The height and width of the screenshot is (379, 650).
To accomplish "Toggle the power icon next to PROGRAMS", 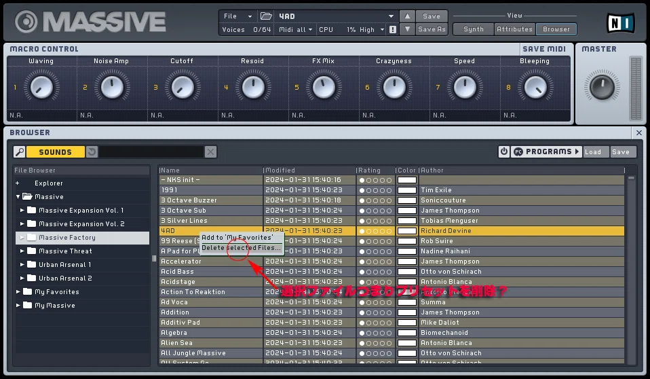I will point(504,151).
